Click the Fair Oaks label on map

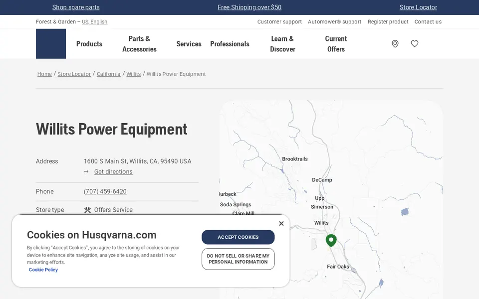[x=338, y=267]
